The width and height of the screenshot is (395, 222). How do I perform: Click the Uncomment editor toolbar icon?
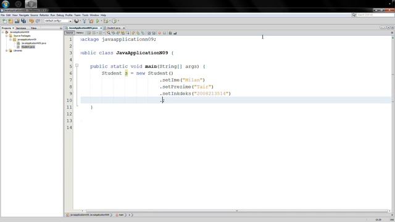[x=175, y=33]
